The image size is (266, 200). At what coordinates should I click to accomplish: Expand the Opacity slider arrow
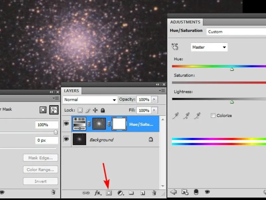pos(155,100)
